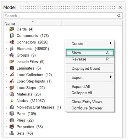Click the search magnifier icon
This screenshot has width=128, height=140.
click(x=119, y=16)
